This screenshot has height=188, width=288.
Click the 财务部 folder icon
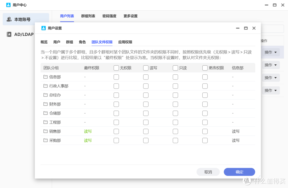tap(45, 104)
